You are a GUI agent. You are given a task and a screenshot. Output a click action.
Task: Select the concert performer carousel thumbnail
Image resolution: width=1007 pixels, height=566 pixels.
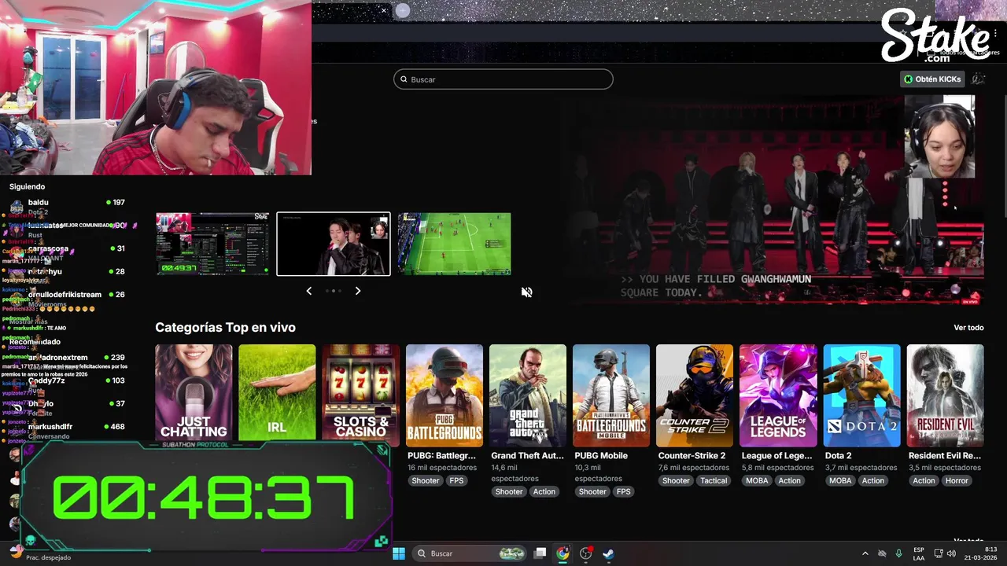(x=334, y=244)
